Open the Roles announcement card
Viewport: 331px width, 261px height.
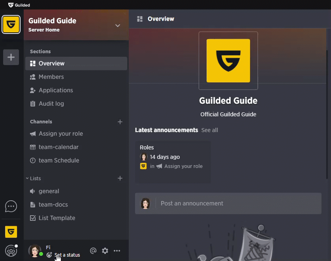[x=173, y=162]
